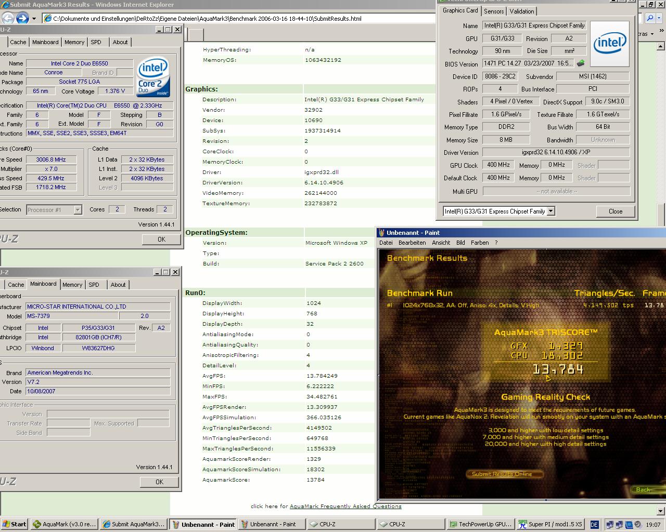Image resolution: width=666 pixels, height=532 pixels.
Task: Open the Memory tab in upper CPU-Z window
Action: (74, 42)
